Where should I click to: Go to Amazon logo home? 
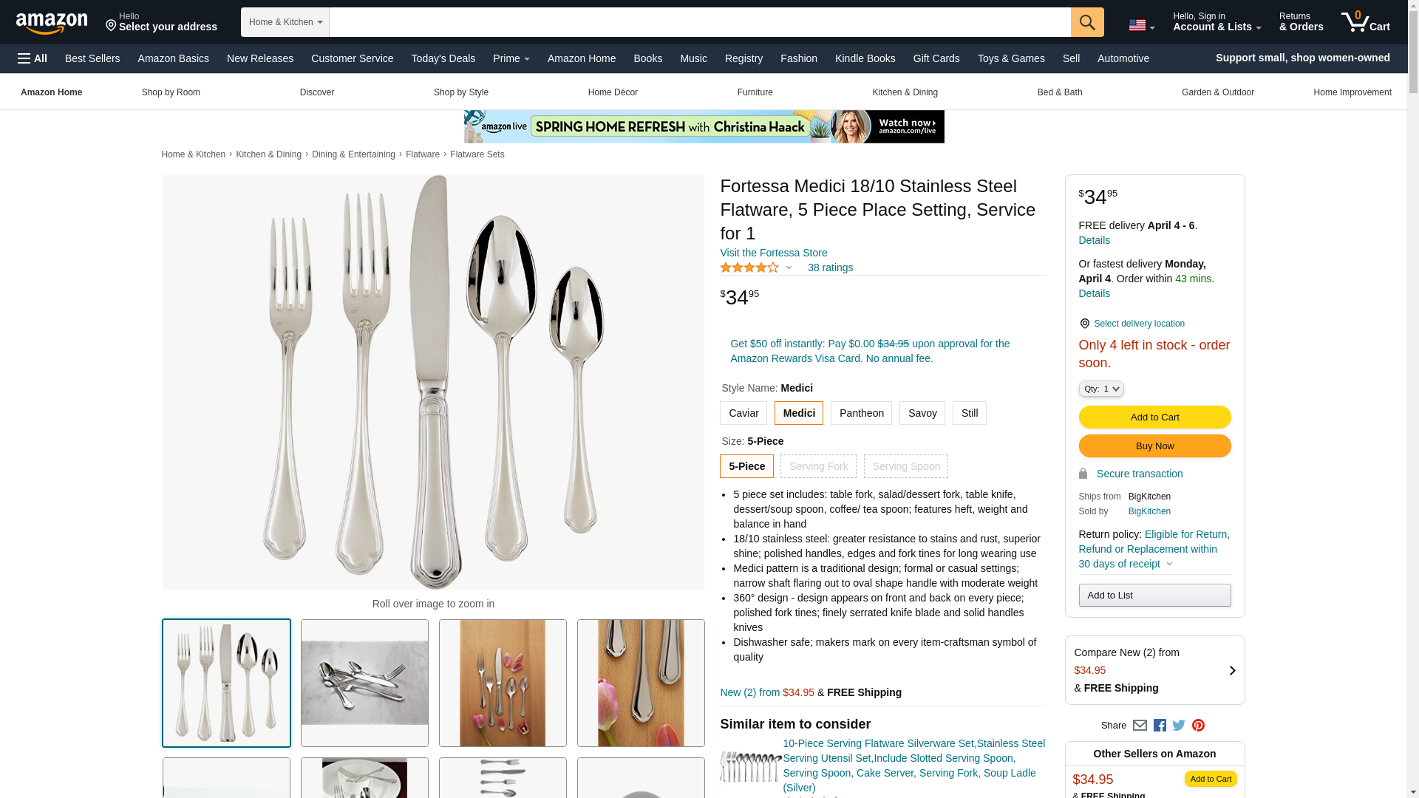click(x=52, y=23)
